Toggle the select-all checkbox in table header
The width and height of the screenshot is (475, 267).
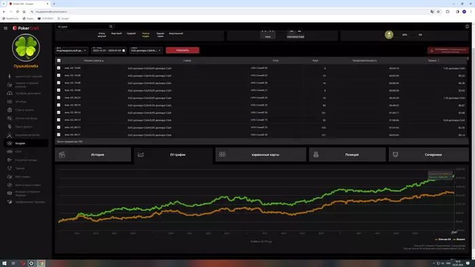[59, 60]
